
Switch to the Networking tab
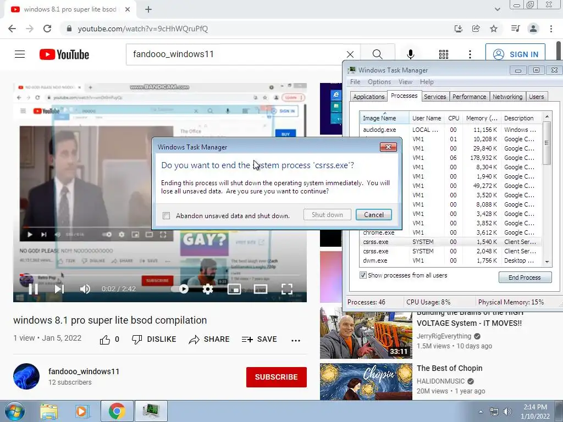(507, 97)
